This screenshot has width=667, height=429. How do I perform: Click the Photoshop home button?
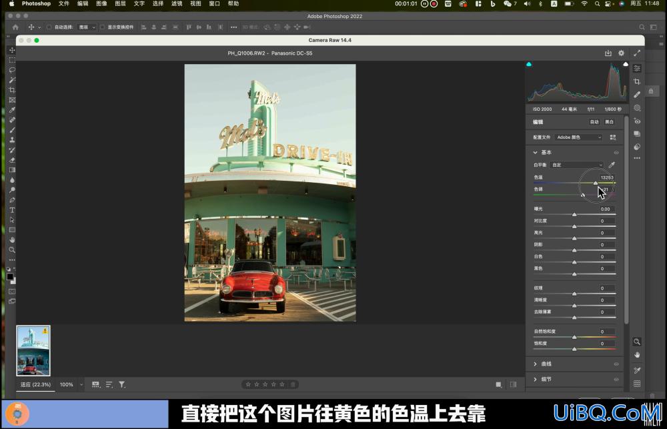pyautogui.click(x=15, y=27)
